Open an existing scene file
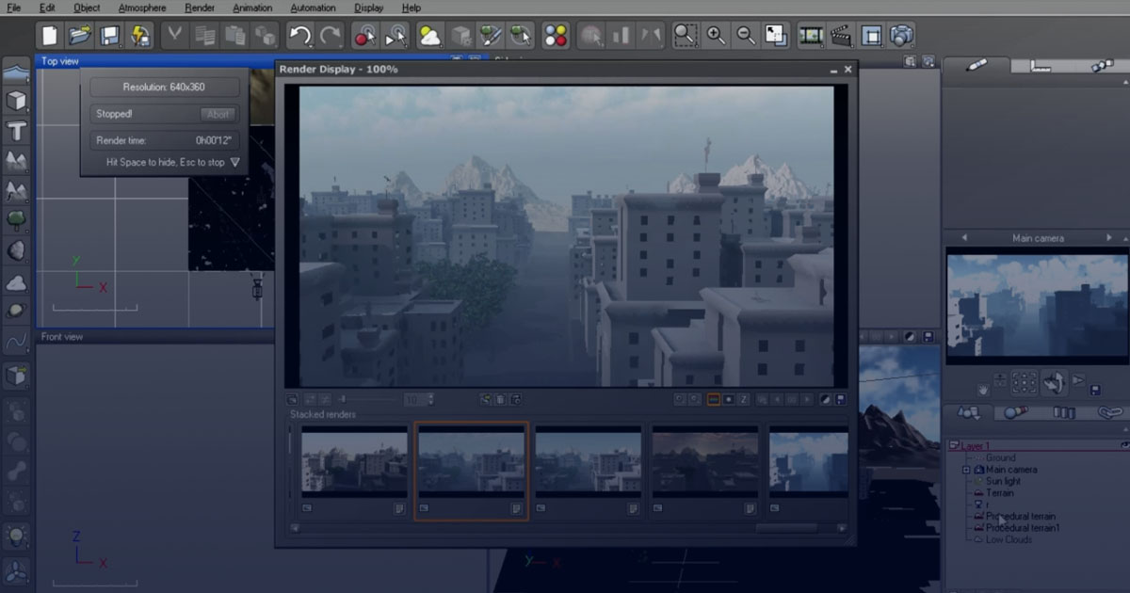Viewport: 1130px width, 593px height. pyautogui.click(x=79, y=35)
